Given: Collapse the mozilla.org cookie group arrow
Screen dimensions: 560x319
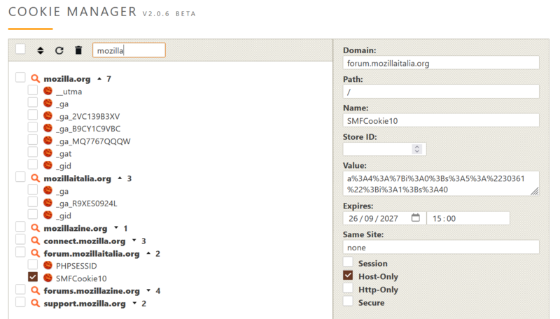Looking at the screenshot, I should coord(99,78).
